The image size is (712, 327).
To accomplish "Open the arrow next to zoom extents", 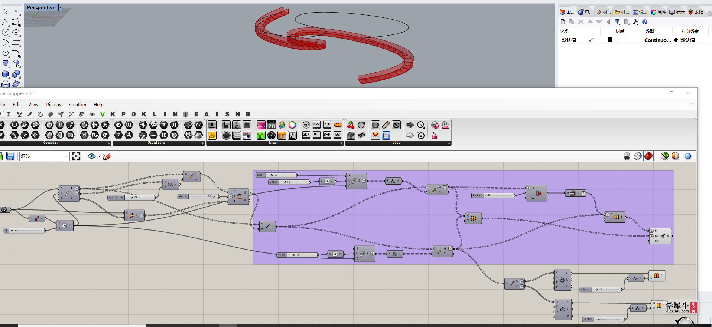I will click(84, 156).
